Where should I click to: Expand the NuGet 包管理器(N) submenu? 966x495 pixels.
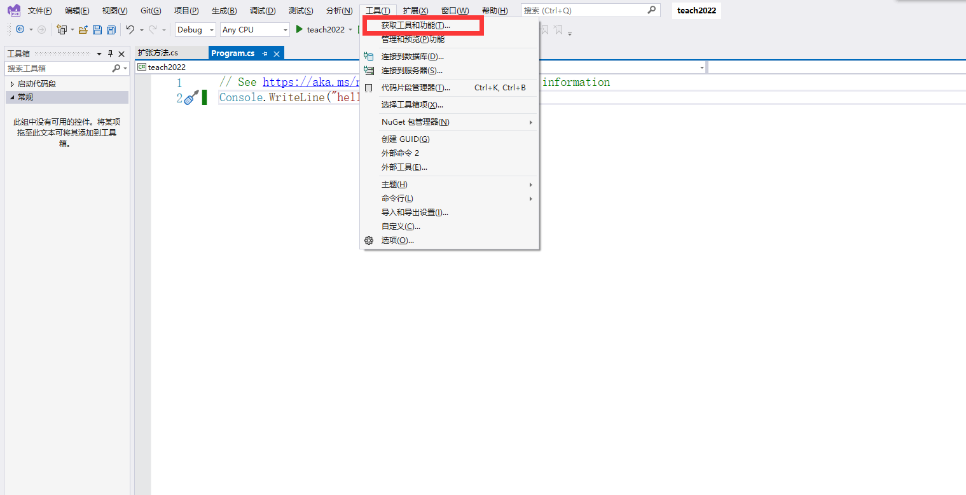(450, 122)
